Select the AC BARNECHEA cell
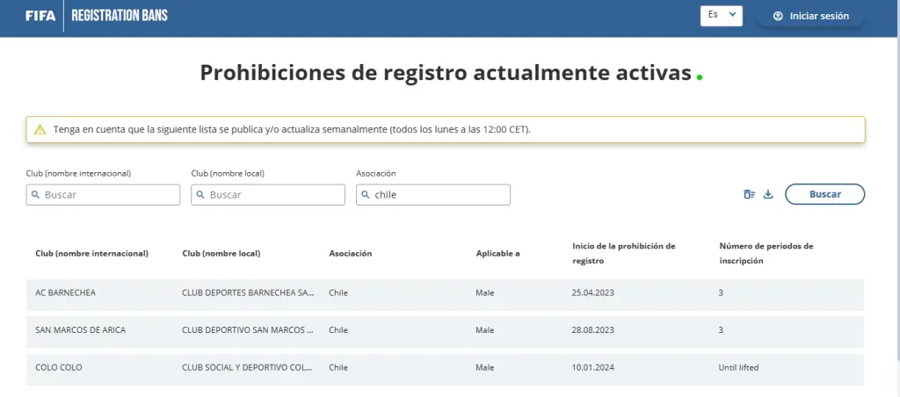The height and width of the screenshot is (397, 900). point(65,292)
